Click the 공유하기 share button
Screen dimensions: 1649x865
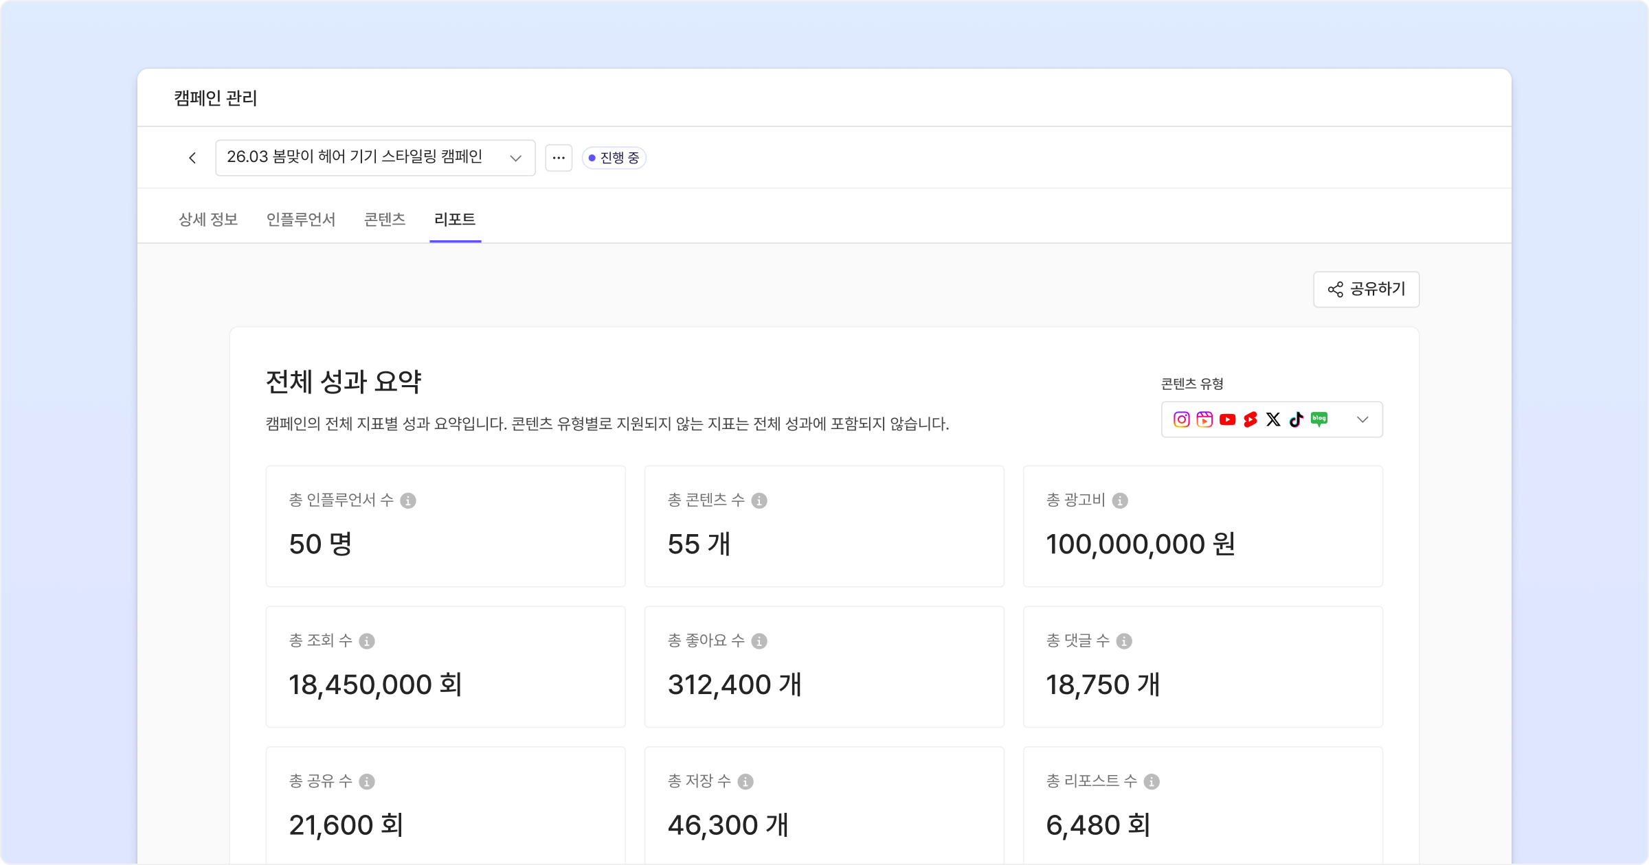coord(1366,290)
